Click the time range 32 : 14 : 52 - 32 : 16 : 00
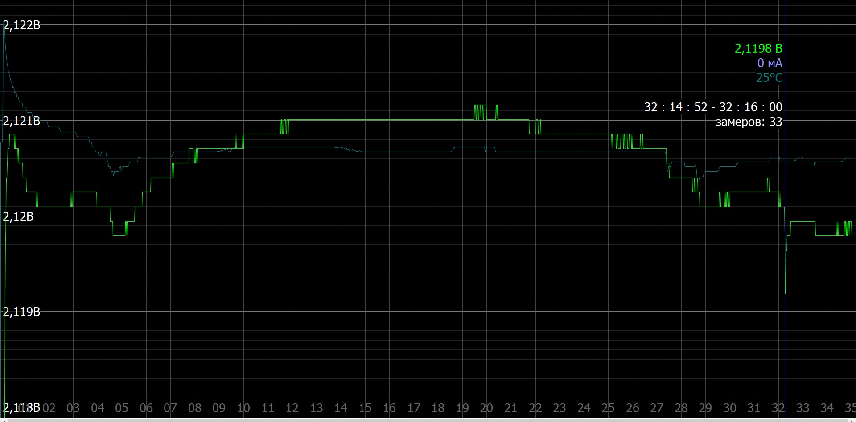 click(x=713, y=107)
